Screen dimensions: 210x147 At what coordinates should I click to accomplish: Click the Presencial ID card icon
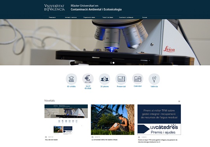coord(121,79)
